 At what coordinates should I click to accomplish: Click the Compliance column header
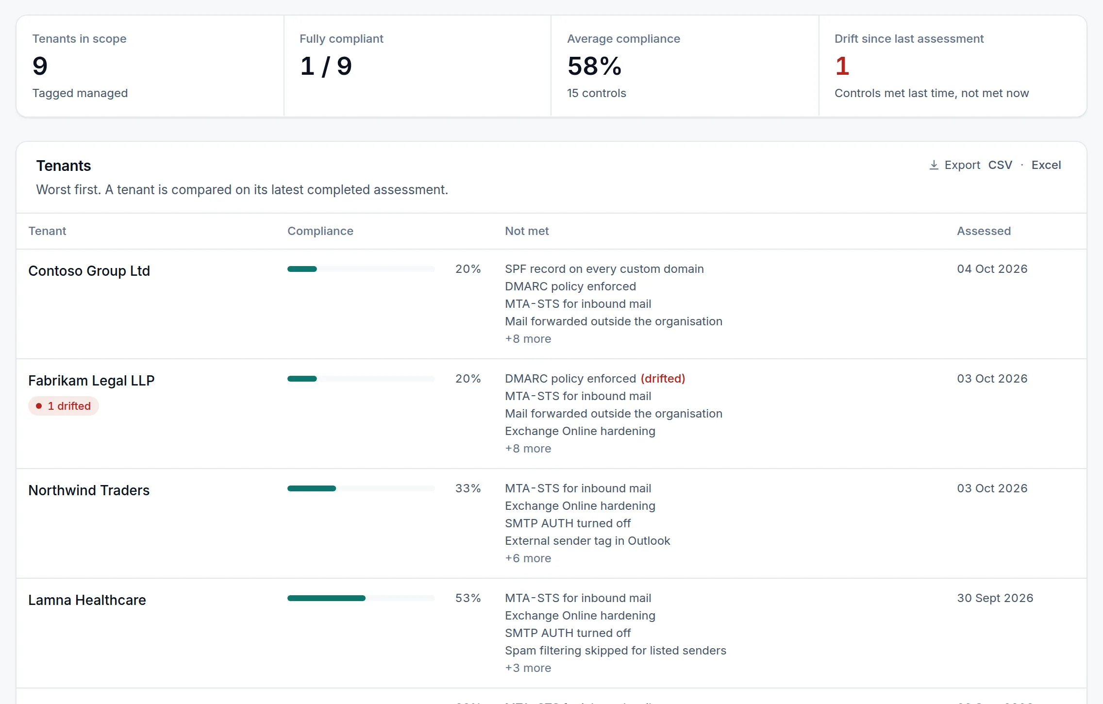tap(320, 231)
